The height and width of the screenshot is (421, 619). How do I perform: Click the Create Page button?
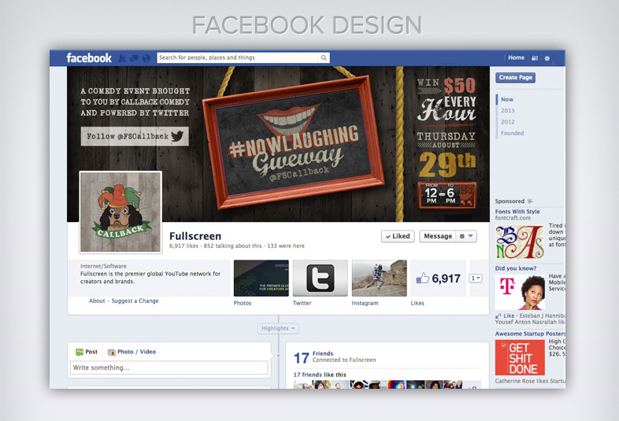click(x=516, y=77)
